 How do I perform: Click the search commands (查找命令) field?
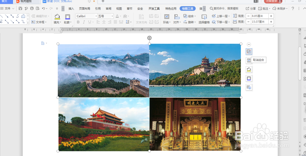(x=224, y=9)
